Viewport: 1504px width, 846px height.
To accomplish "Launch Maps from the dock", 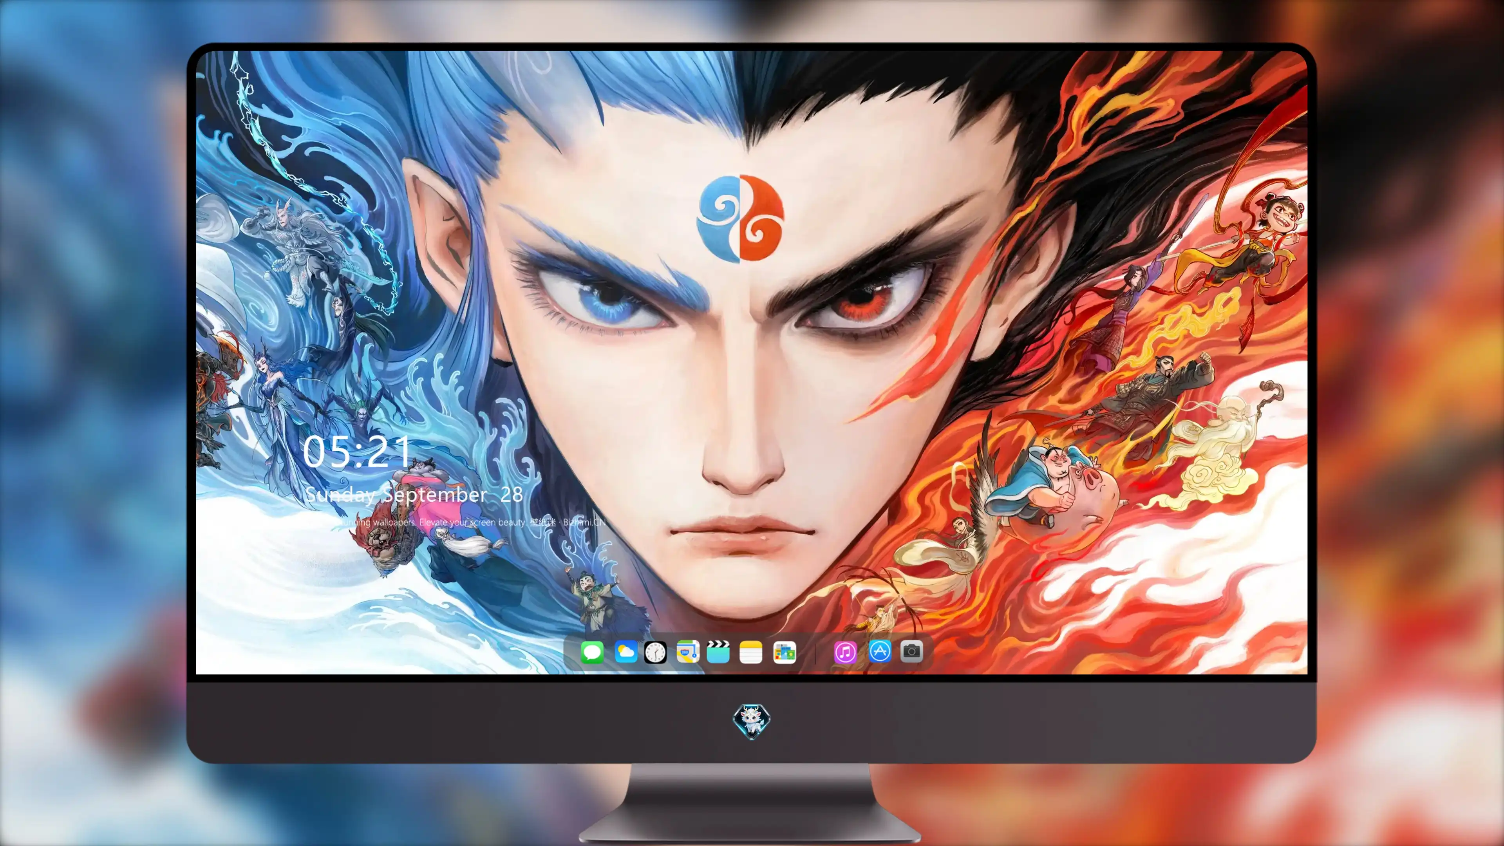I will [x=688, y=652].
